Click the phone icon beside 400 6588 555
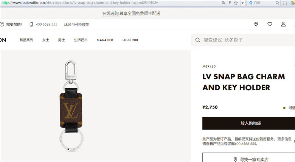 click(x=31, y=24)
